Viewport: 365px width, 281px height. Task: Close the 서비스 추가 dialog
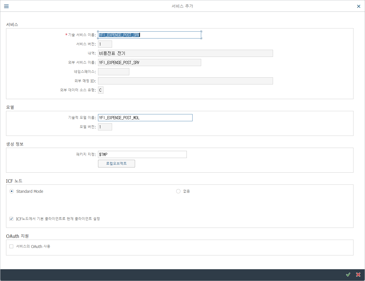pyautogui.click(x=359, y=6)
